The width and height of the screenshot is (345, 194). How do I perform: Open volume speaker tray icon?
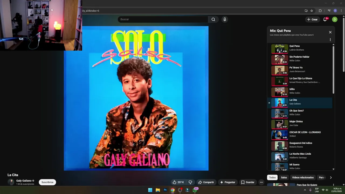pyautogui.click(x=327, y=190)
